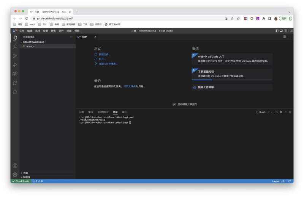Open the 查看 View menu
The image size is (304, 197).
(x=45, y=31)
